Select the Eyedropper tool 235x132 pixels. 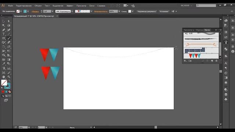[x=4, y=64]
